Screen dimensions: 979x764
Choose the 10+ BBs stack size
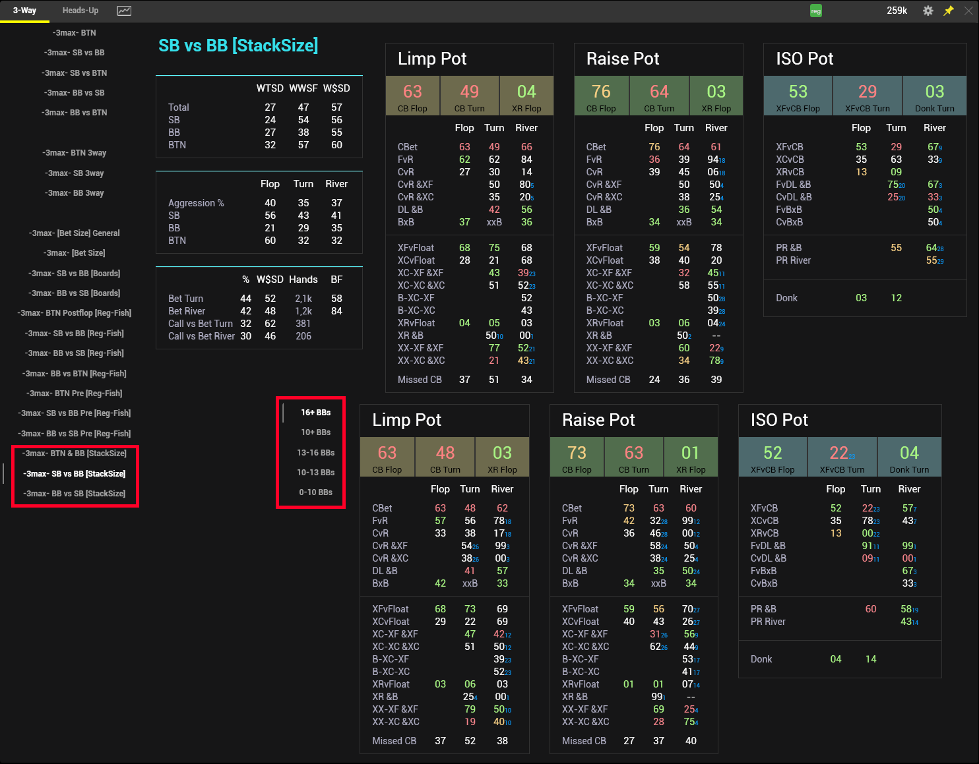(315, 432)
